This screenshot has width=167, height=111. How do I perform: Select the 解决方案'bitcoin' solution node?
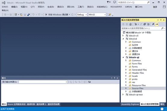(x=138, y=33)
